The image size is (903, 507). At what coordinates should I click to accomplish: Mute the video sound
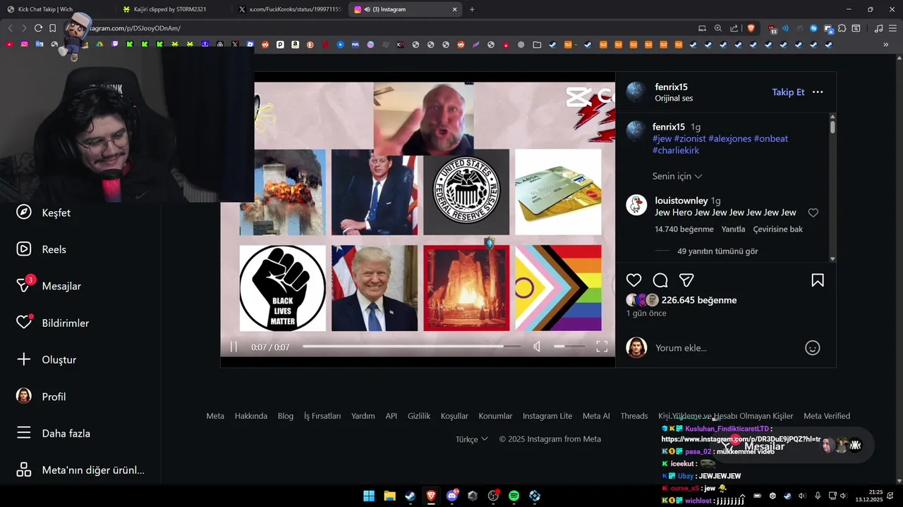click(537, 346)
